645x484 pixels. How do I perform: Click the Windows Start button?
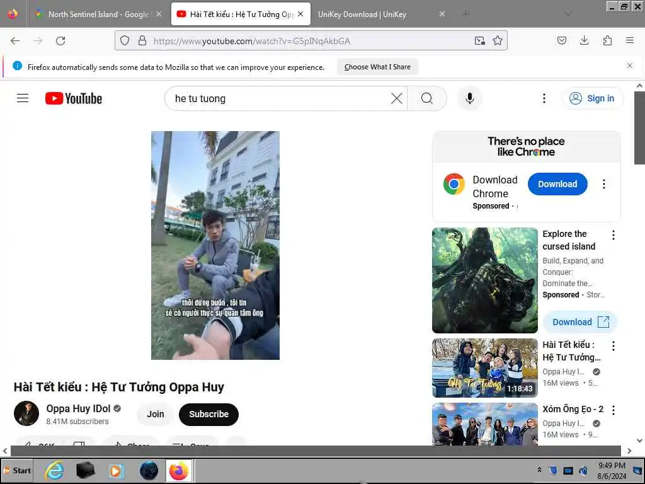coord(17,470)
